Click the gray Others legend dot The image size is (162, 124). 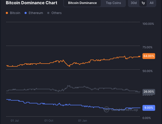click(x=48, y=13)
